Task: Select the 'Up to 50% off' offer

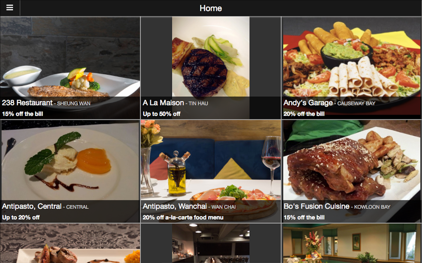Action: [162, 114]
